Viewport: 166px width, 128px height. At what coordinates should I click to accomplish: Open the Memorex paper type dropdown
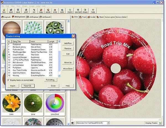[108, 123]
